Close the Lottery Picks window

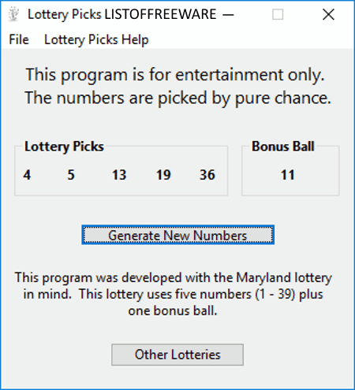(x=328, y=14)
